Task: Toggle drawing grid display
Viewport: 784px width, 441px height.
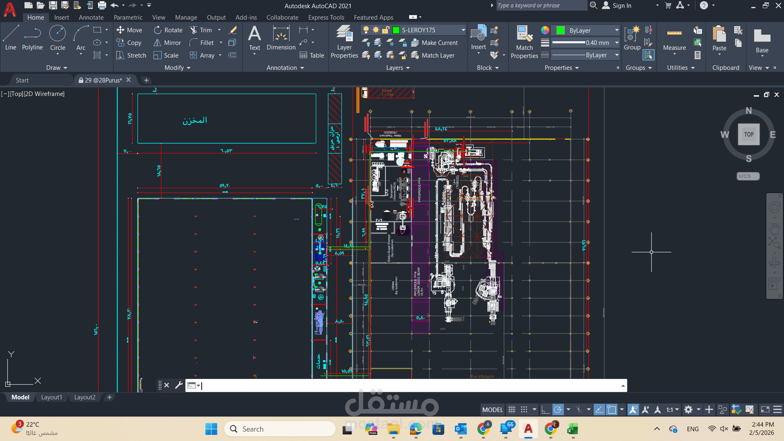Action: coord(512,410)
